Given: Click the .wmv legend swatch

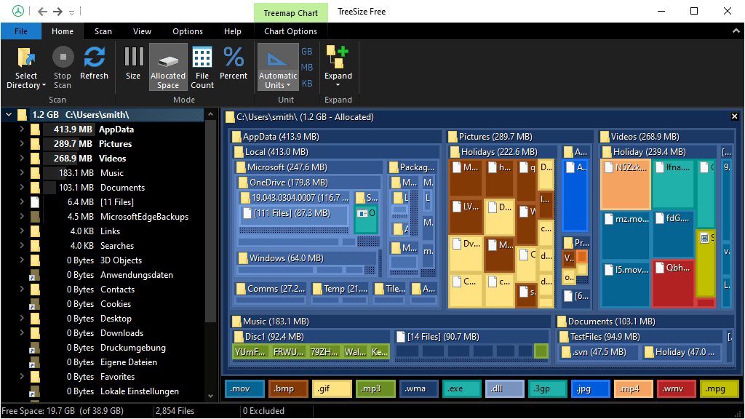Looking at the screenshot, I should [677, 388].
